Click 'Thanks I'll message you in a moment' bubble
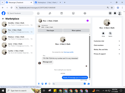Screen dimensions: 125x93 (x=75, y=78)
